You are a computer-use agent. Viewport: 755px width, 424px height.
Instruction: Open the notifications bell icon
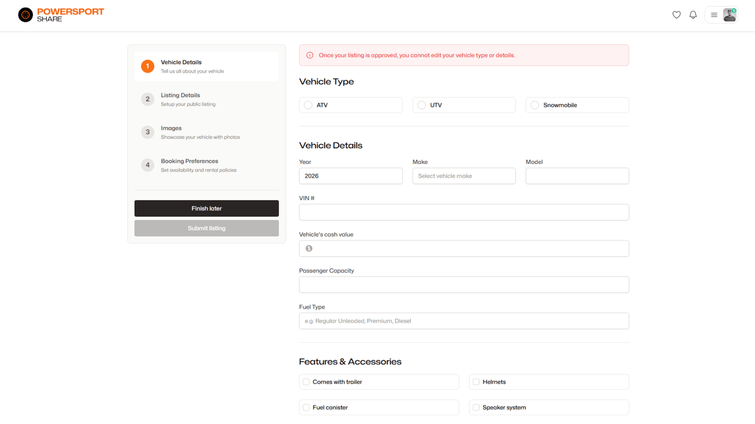[693, 15]
